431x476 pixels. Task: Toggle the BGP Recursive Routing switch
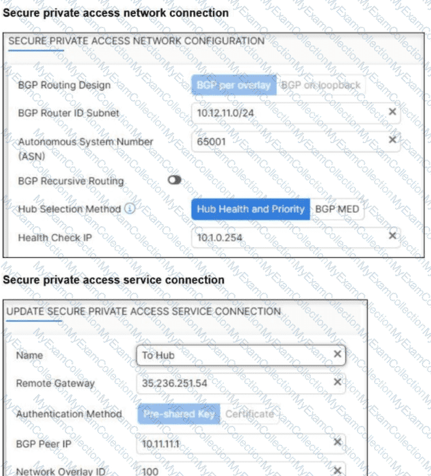175,180
